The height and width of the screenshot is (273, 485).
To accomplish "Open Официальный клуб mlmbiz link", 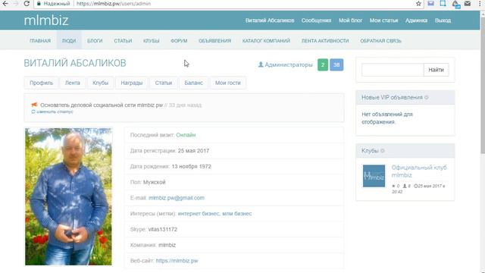I will (x=419, y=171).
